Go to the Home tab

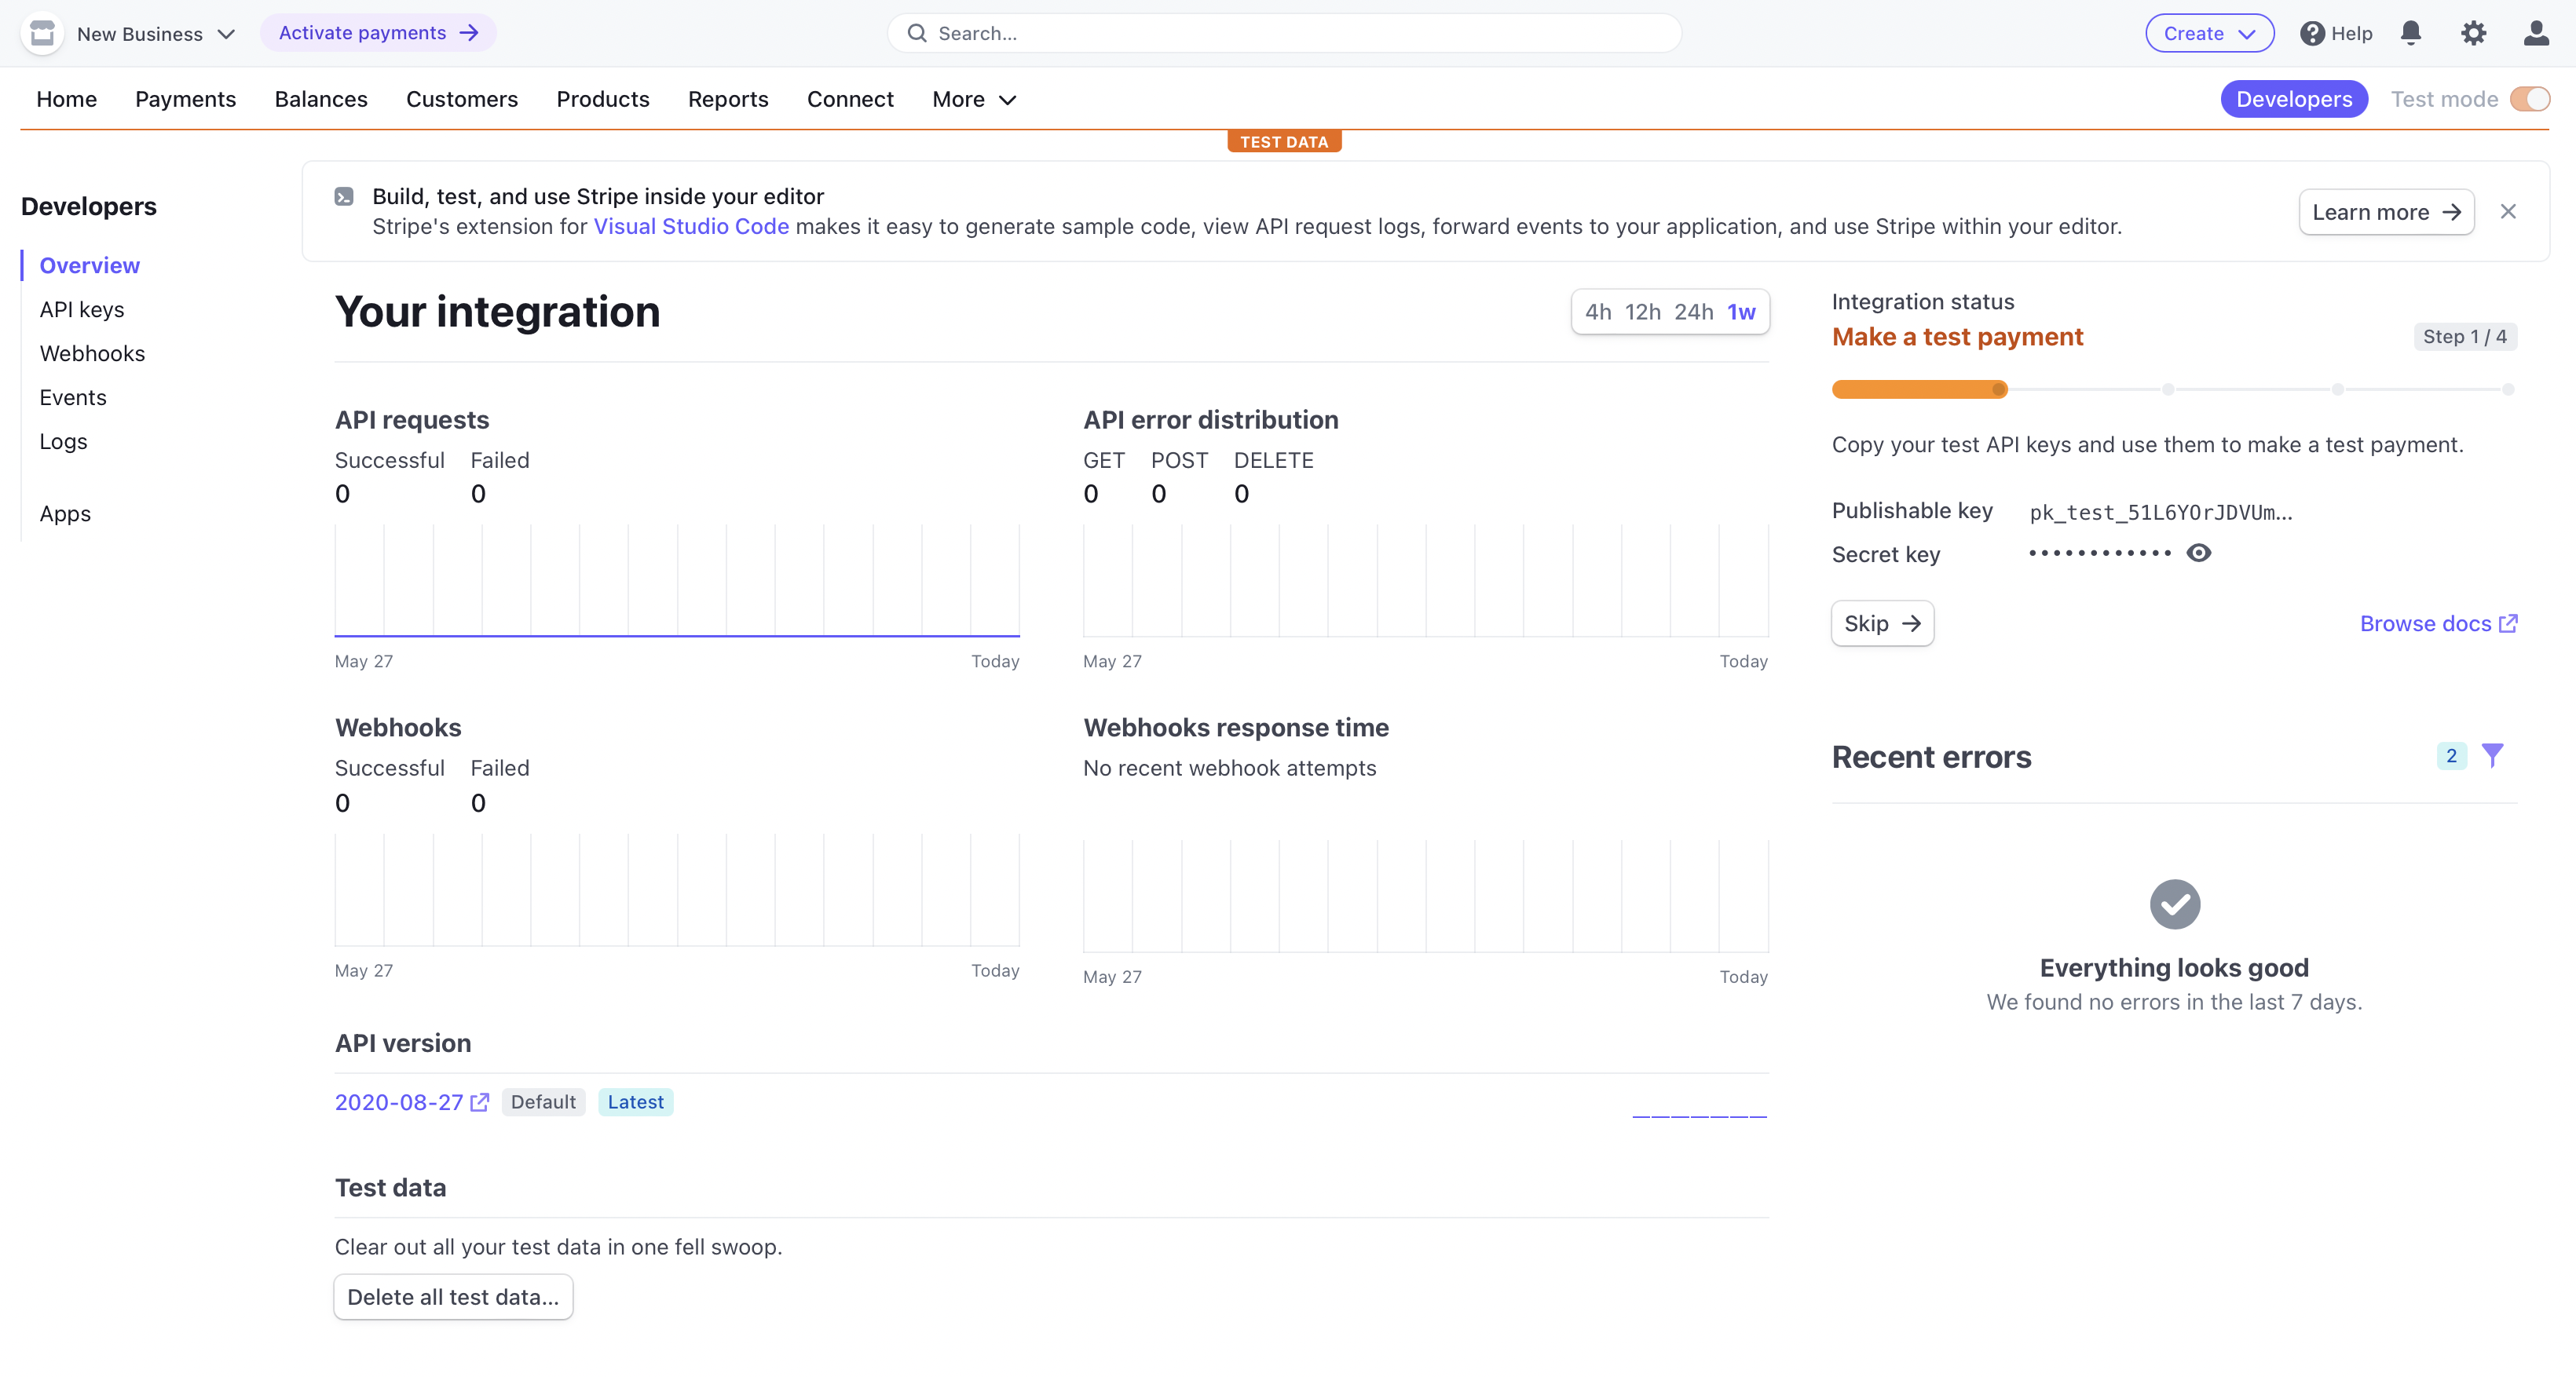coord(66,99)
